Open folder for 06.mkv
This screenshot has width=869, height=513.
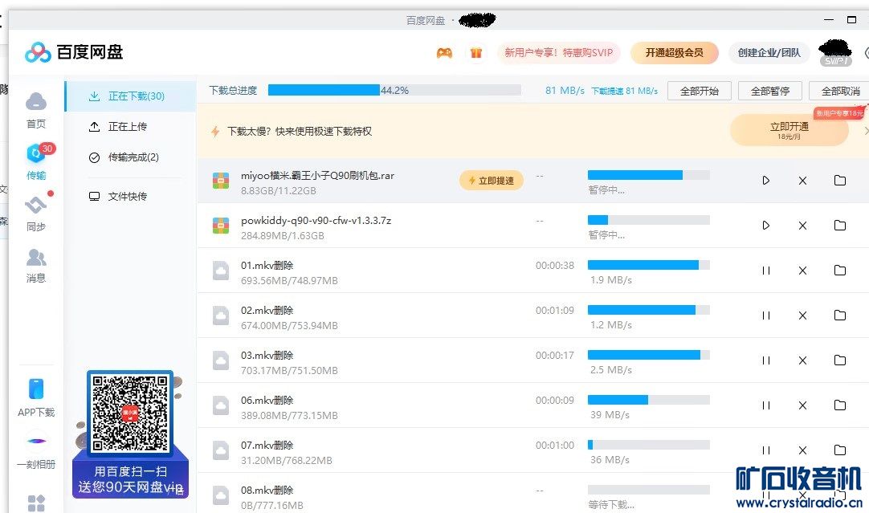(840, 405)
